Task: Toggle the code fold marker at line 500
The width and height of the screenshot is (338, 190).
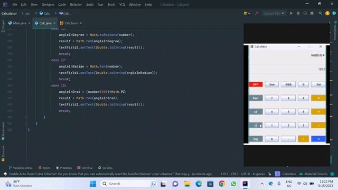Action: (26, 117)
